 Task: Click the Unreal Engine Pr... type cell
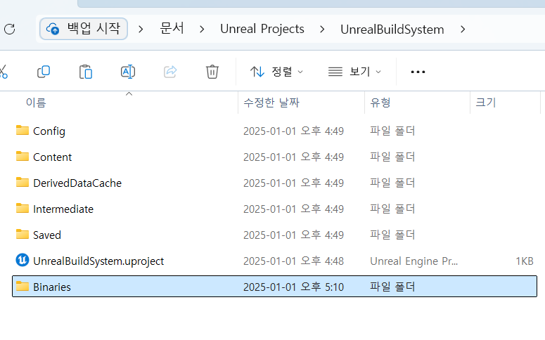coord(413,261)
